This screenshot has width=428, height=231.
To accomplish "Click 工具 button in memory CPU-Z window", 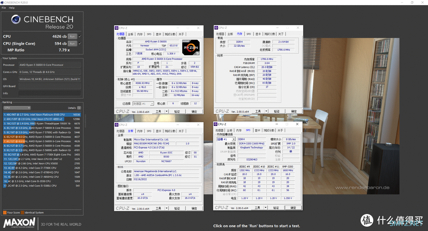I will pos(258,111).
